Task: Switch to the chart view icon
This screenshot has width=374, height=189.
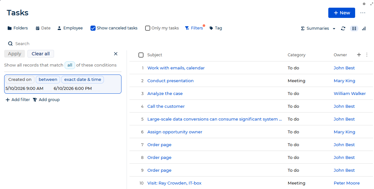Action: tap(364, 28)
